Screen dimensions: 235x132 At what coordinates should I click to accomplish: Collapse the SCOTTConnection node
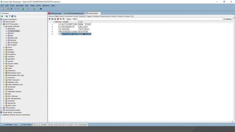point(1,24)
